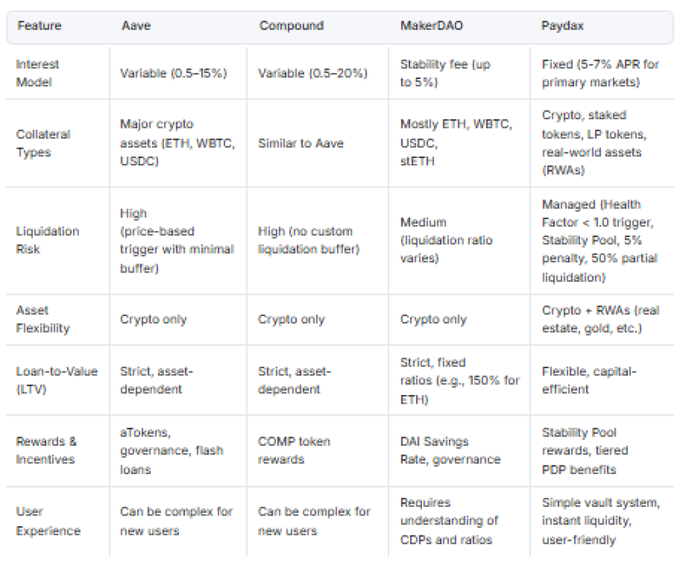Click the Paydax column header
The width and height of the screenshot is (686, 565).
(563, 26)
